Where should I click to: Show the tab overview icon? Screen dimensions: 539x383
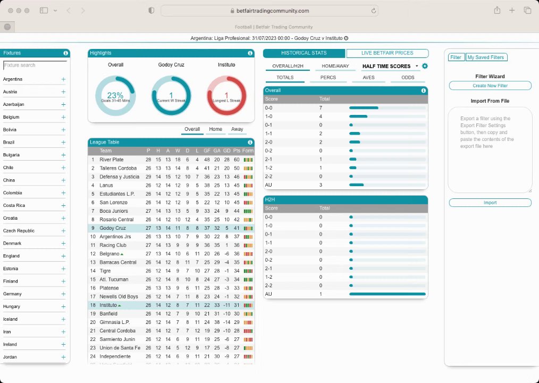coord(527,11)
